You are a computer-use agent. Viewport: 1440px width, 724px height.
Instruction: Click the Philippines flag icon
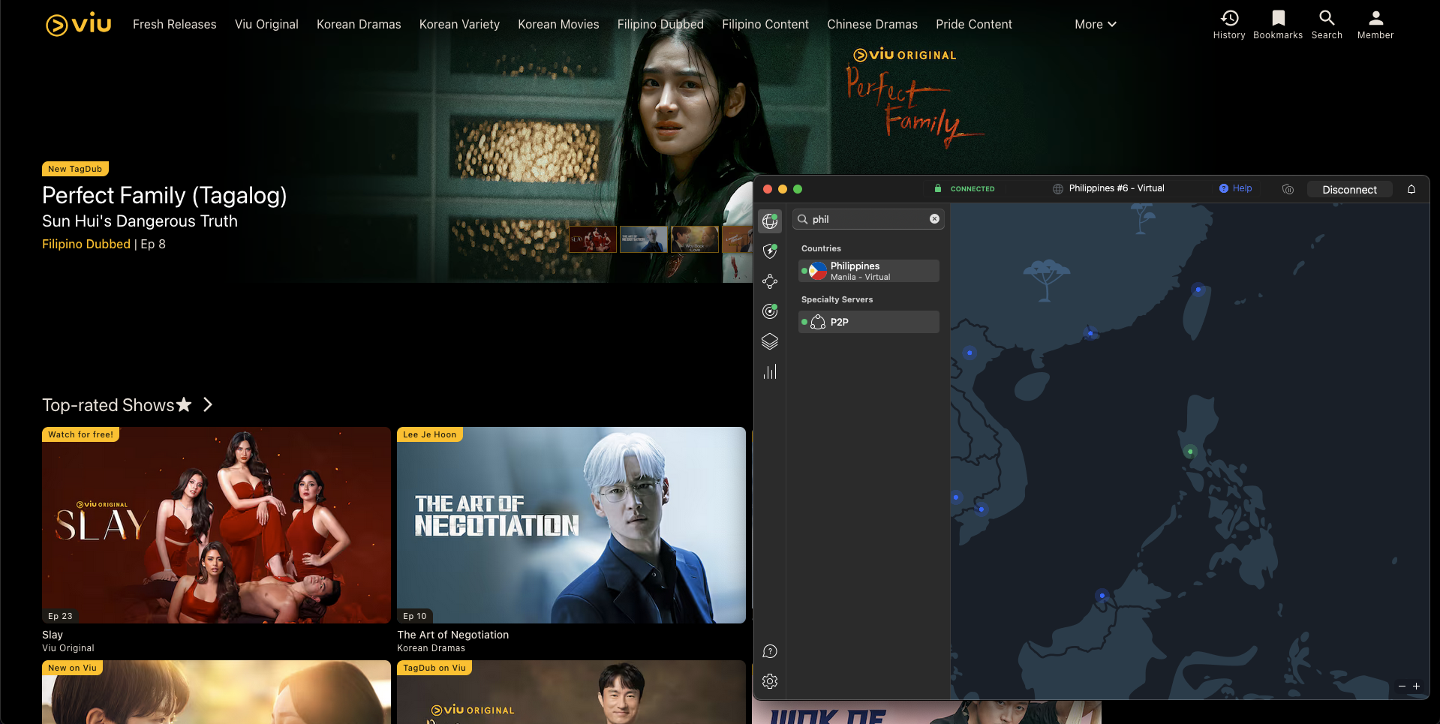tap(818, 271)
